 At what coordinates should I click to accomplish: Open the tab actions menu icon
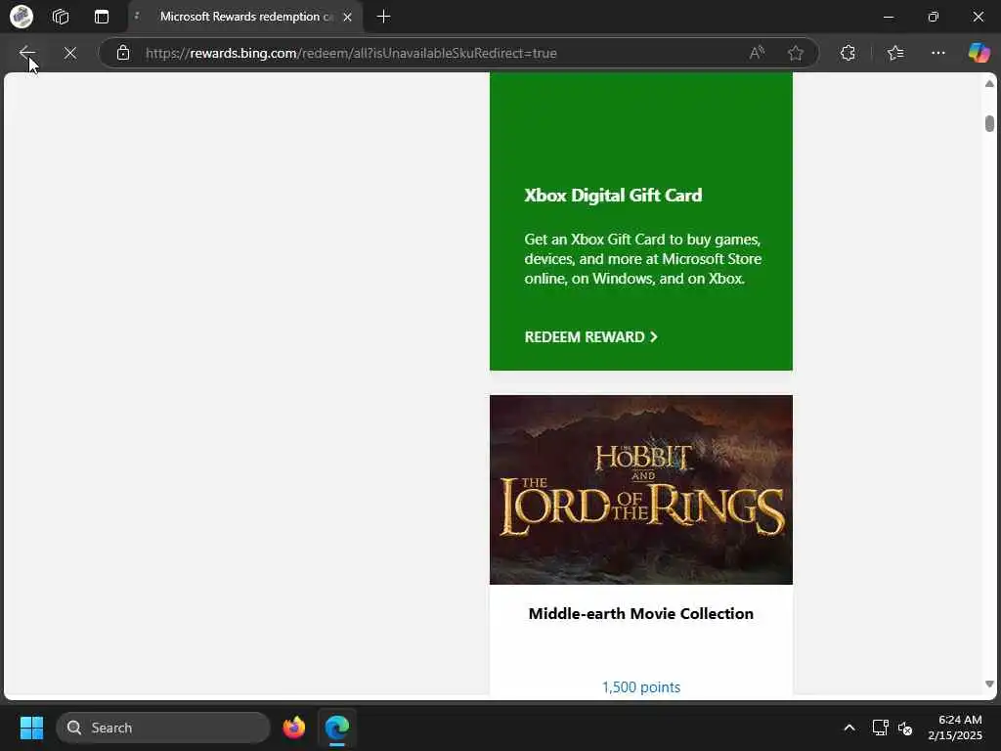pos(102,17)
